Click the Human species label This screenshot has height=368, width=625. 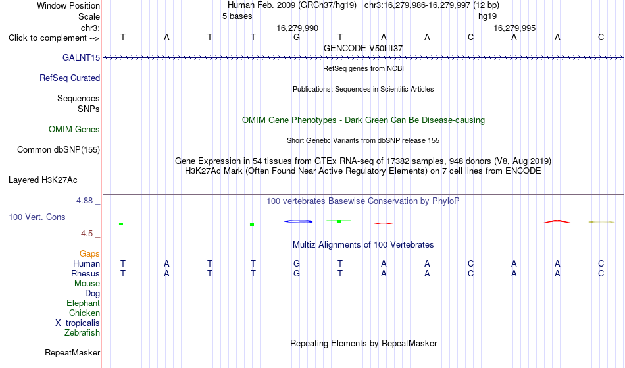(x=86, y=263)
